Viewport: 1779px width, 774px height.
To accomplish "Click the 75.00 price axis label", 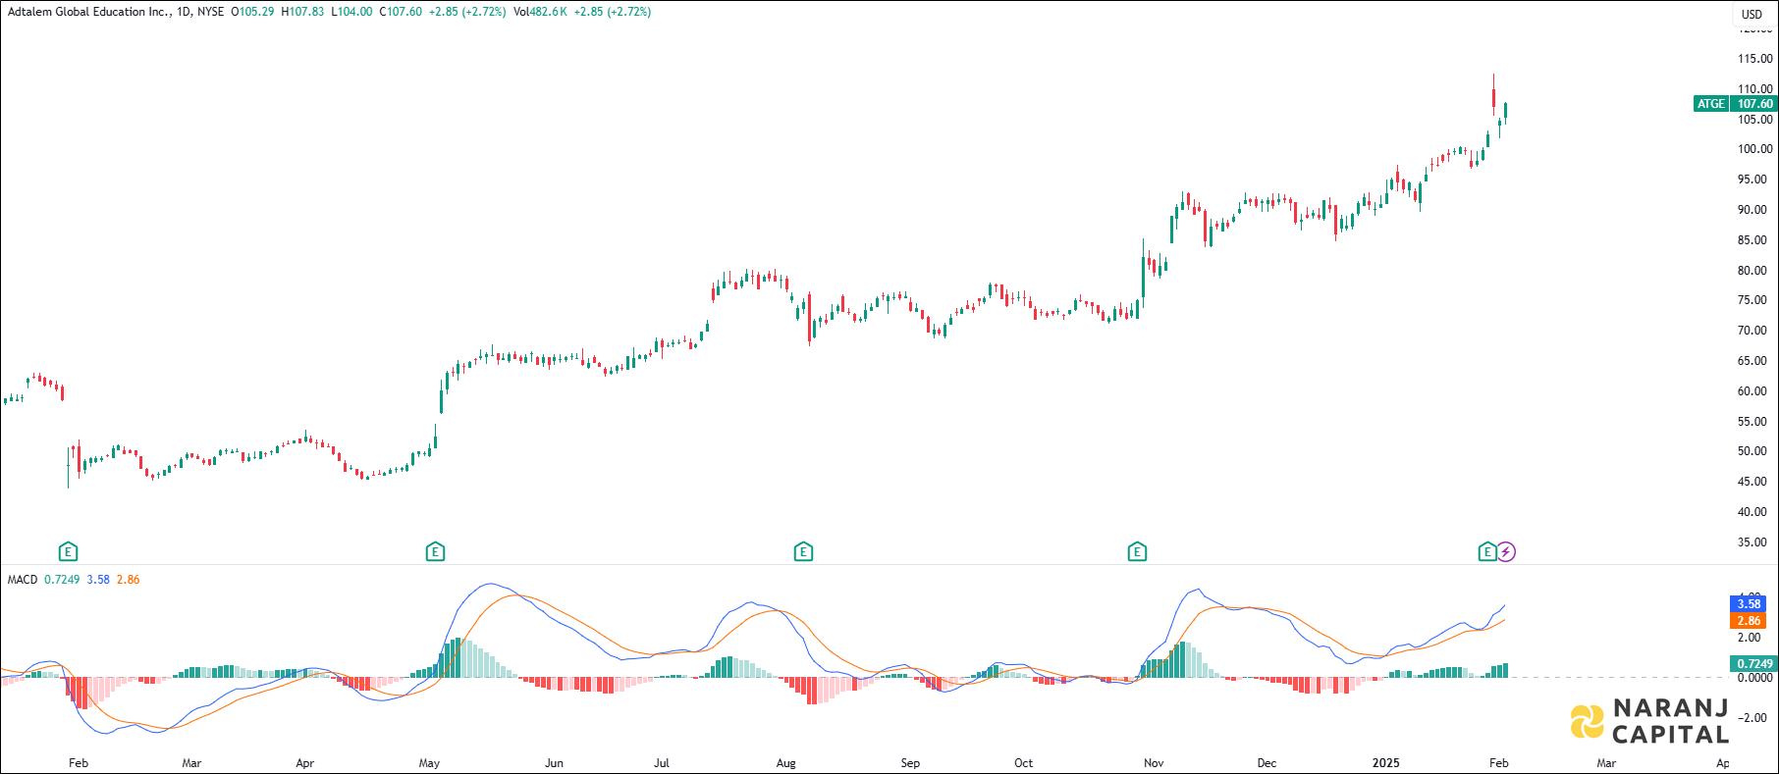I will tap(1752, 300).
